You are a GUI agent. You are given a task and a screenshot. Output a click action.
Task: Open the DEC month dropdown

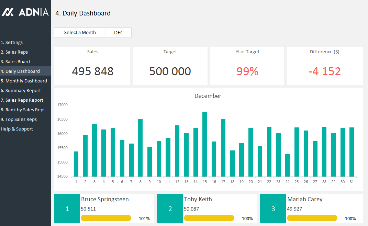119,33
